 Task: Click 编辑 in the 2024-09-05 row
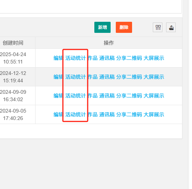pyautogui.click(x=58, y=114)
